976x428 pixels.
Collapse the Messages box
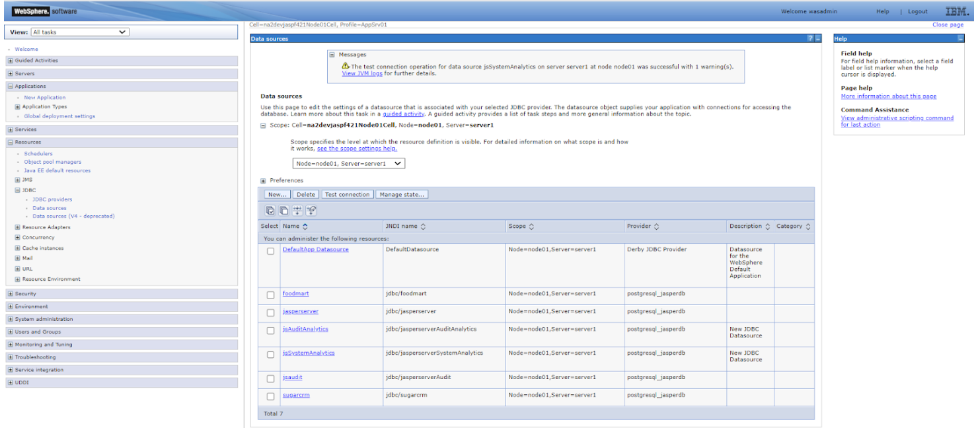(x=332, y=55)
